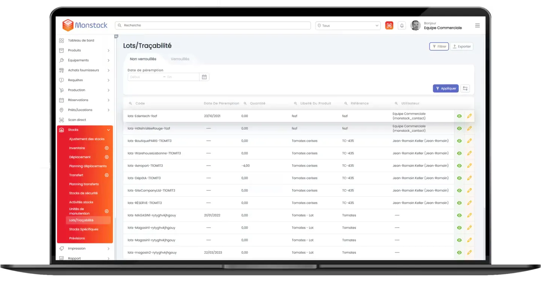This screenshot has height=285, width=541.
Task: Click the search icon in the Code column
Action: 131,103
